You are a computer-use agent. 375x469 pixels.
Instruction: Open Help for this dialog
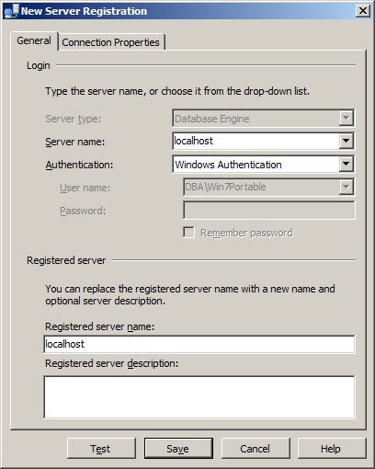point(332,449)
